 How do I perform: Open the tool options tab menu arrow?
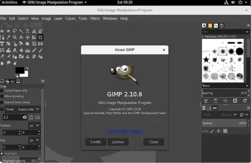pyautogui.click(x=43, y=81)
